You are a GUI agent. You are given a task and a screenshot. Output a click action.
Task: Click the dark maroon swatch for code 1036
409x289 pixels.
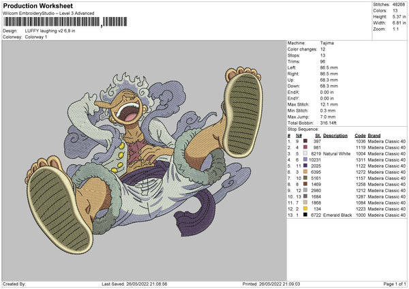(305, 141)
